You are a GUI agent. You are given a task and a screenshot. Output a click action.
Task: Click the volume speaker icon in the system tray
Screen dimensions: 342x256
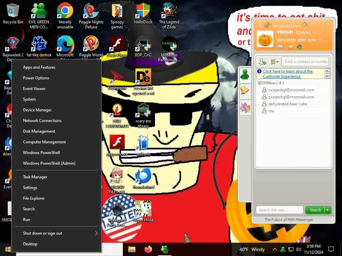(x=299, y=249)
